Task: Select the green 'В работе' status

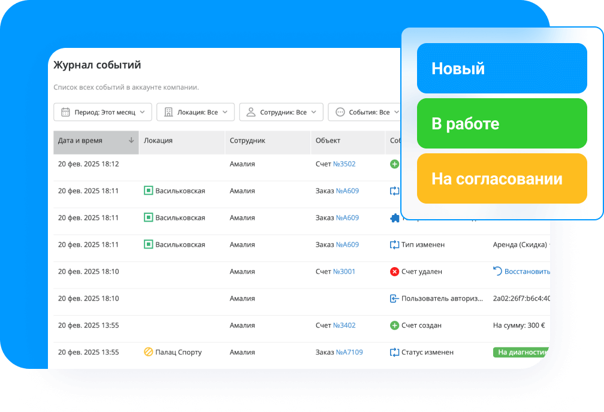Action: [x=502, y=123]
